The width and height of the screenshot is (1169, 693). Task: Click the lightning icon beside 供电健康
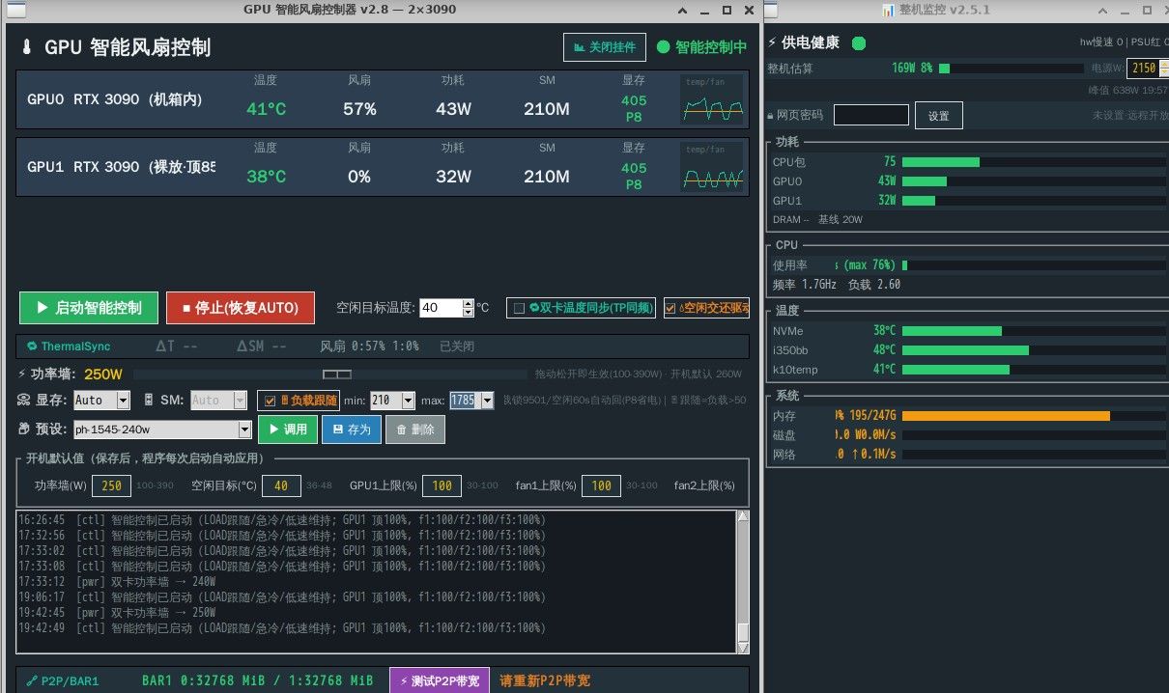tap(772, 43)
